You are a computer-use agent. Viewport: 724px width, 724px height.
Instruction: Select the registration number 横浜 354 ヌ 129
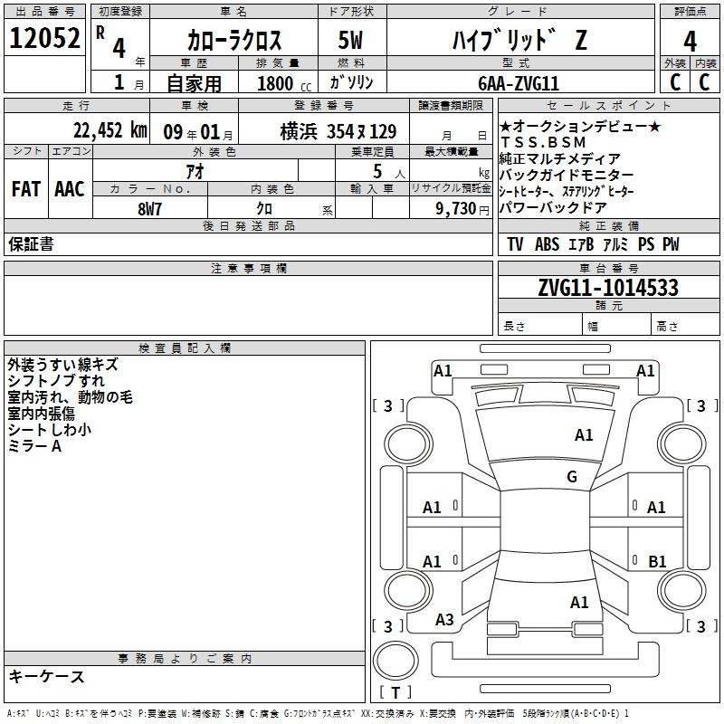point(338,132)
